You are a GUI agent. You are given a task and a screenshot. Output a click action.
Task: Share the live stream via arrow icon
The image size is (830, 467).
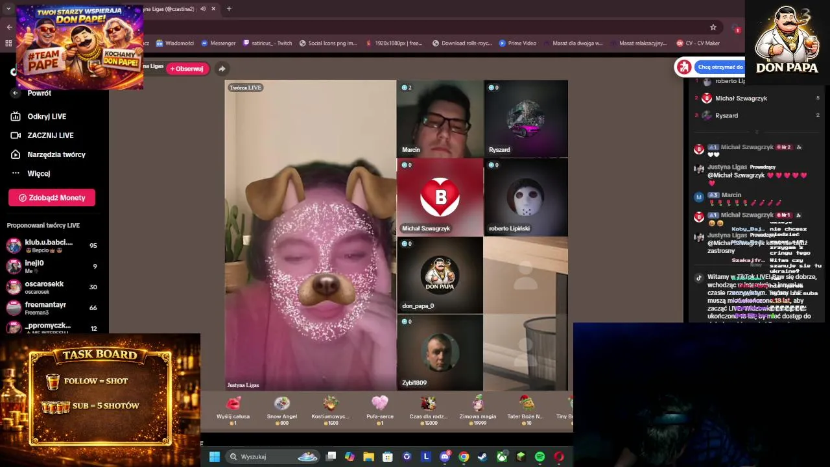222,68
